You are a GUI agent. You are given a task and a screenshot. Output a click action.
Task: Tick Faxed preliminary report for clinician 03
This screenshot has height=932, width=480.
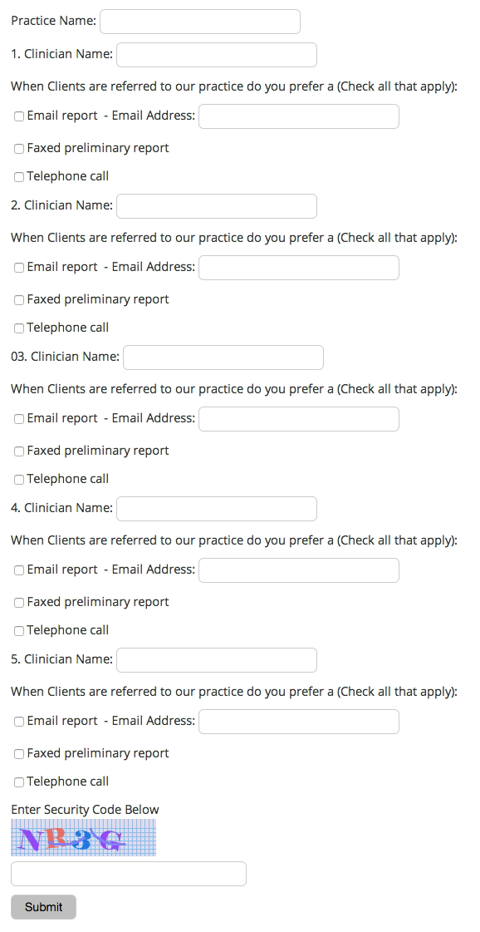pyautogui.click(x=19, y=451)
